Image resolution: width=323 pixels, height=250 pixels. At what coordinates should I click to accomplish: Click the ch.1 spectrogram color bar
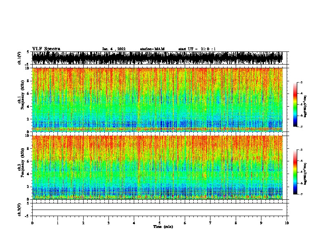point(295,105)
